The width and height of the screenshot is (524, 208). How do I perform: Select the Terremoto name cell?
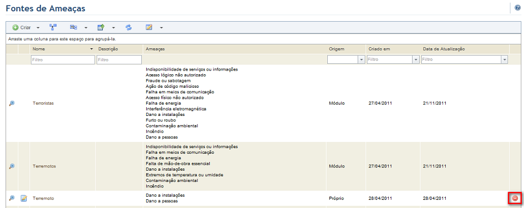(x=43, y=198)
